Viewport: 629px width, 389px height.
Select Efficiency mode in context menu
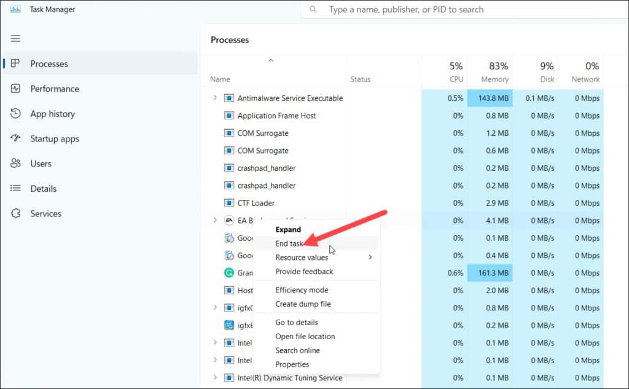pos(302,290)
